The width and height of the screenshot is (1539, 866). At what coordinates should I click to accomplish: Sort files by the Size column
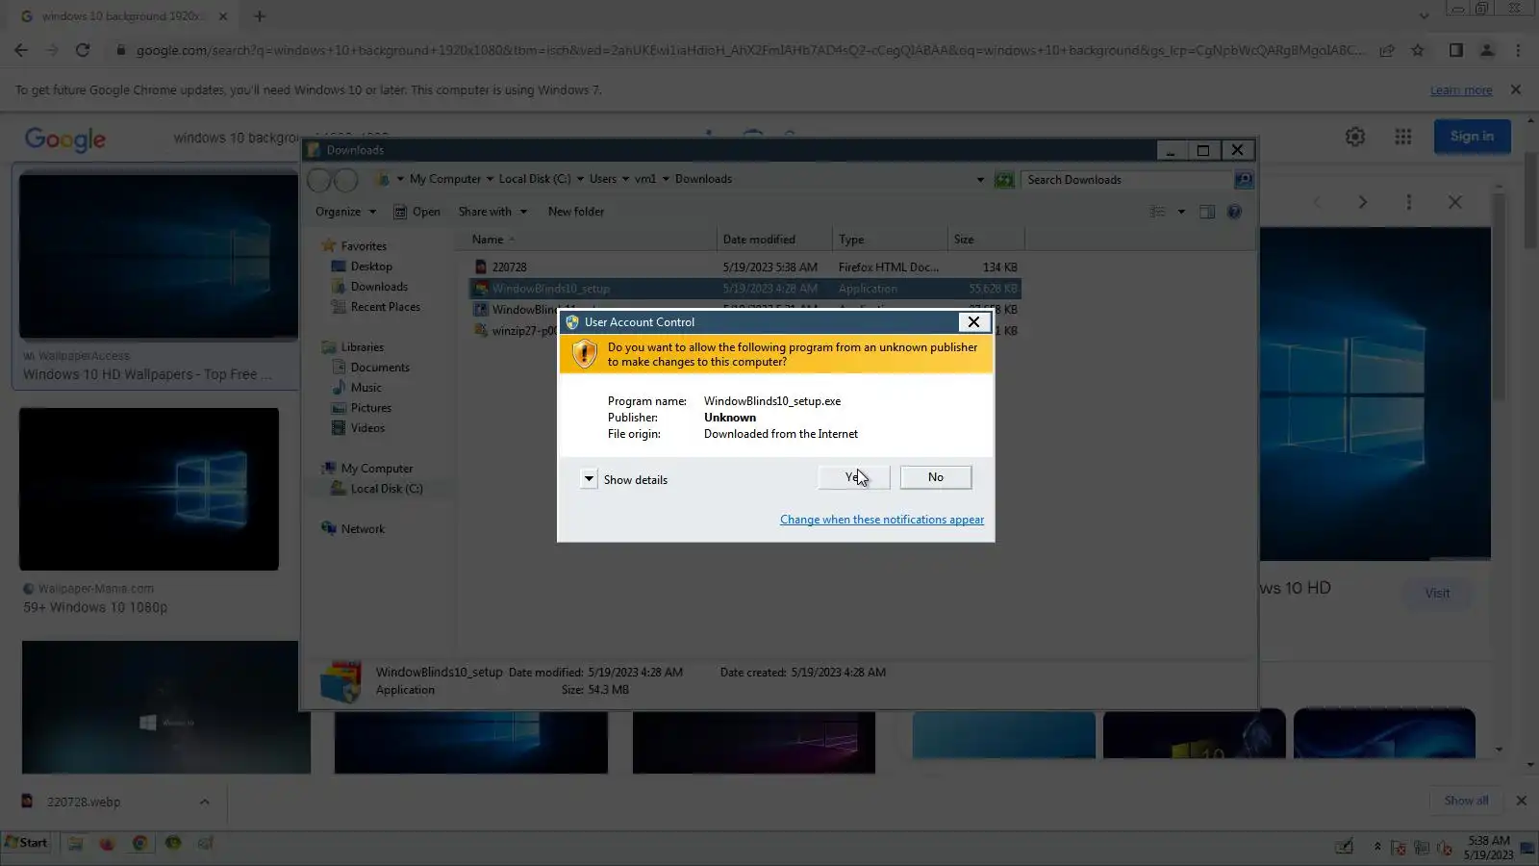pos(986,240)
